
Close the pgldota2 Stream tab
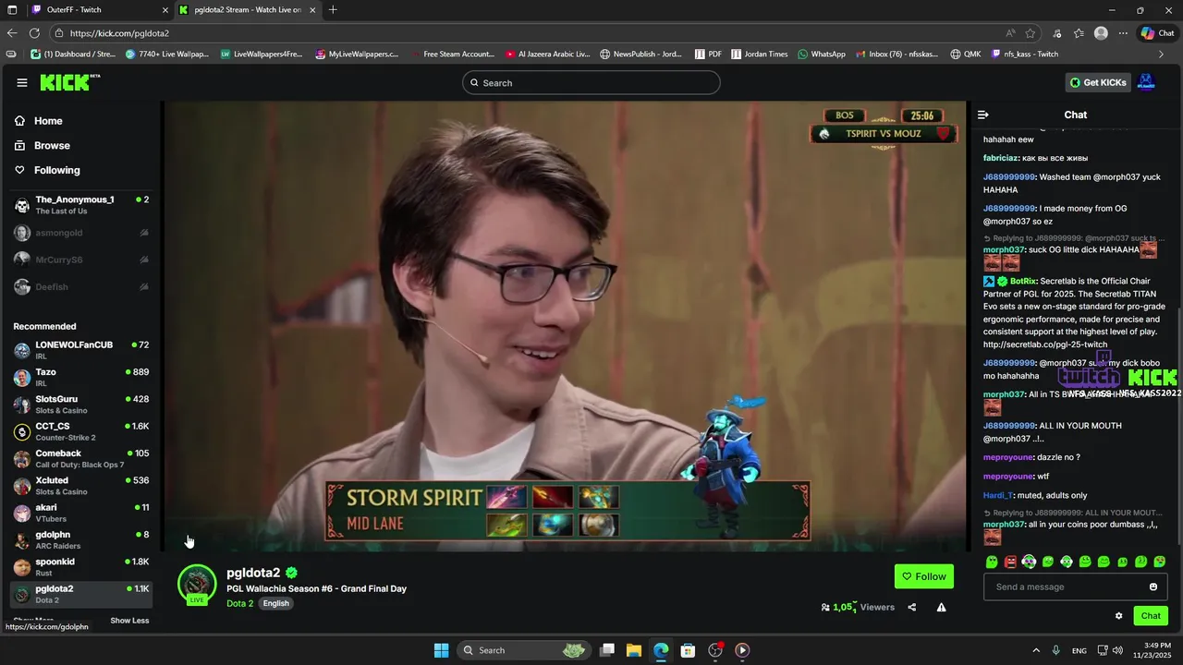pyautogui.click(x=313, y=10)
